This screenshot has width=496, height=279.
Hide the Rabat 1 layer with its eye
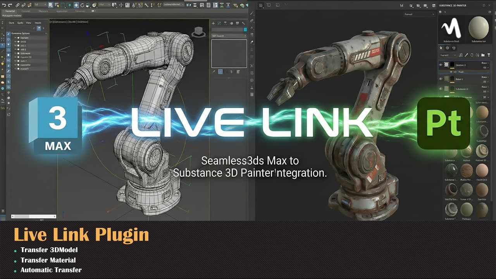440,79
